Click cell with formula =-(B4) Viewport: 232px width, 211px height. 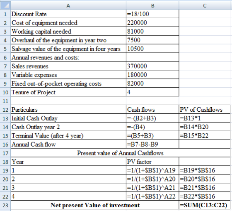click(152, 127)
